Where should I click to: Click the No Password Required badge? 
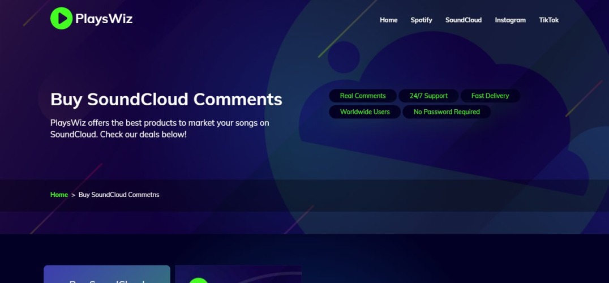point(447,112)
